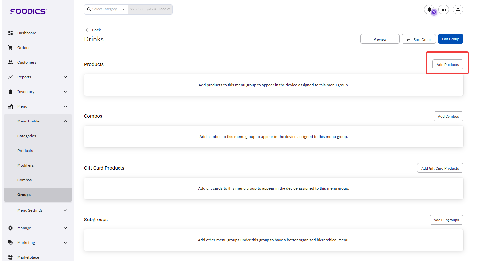Open the notifications bell icon

click(429, 9)
